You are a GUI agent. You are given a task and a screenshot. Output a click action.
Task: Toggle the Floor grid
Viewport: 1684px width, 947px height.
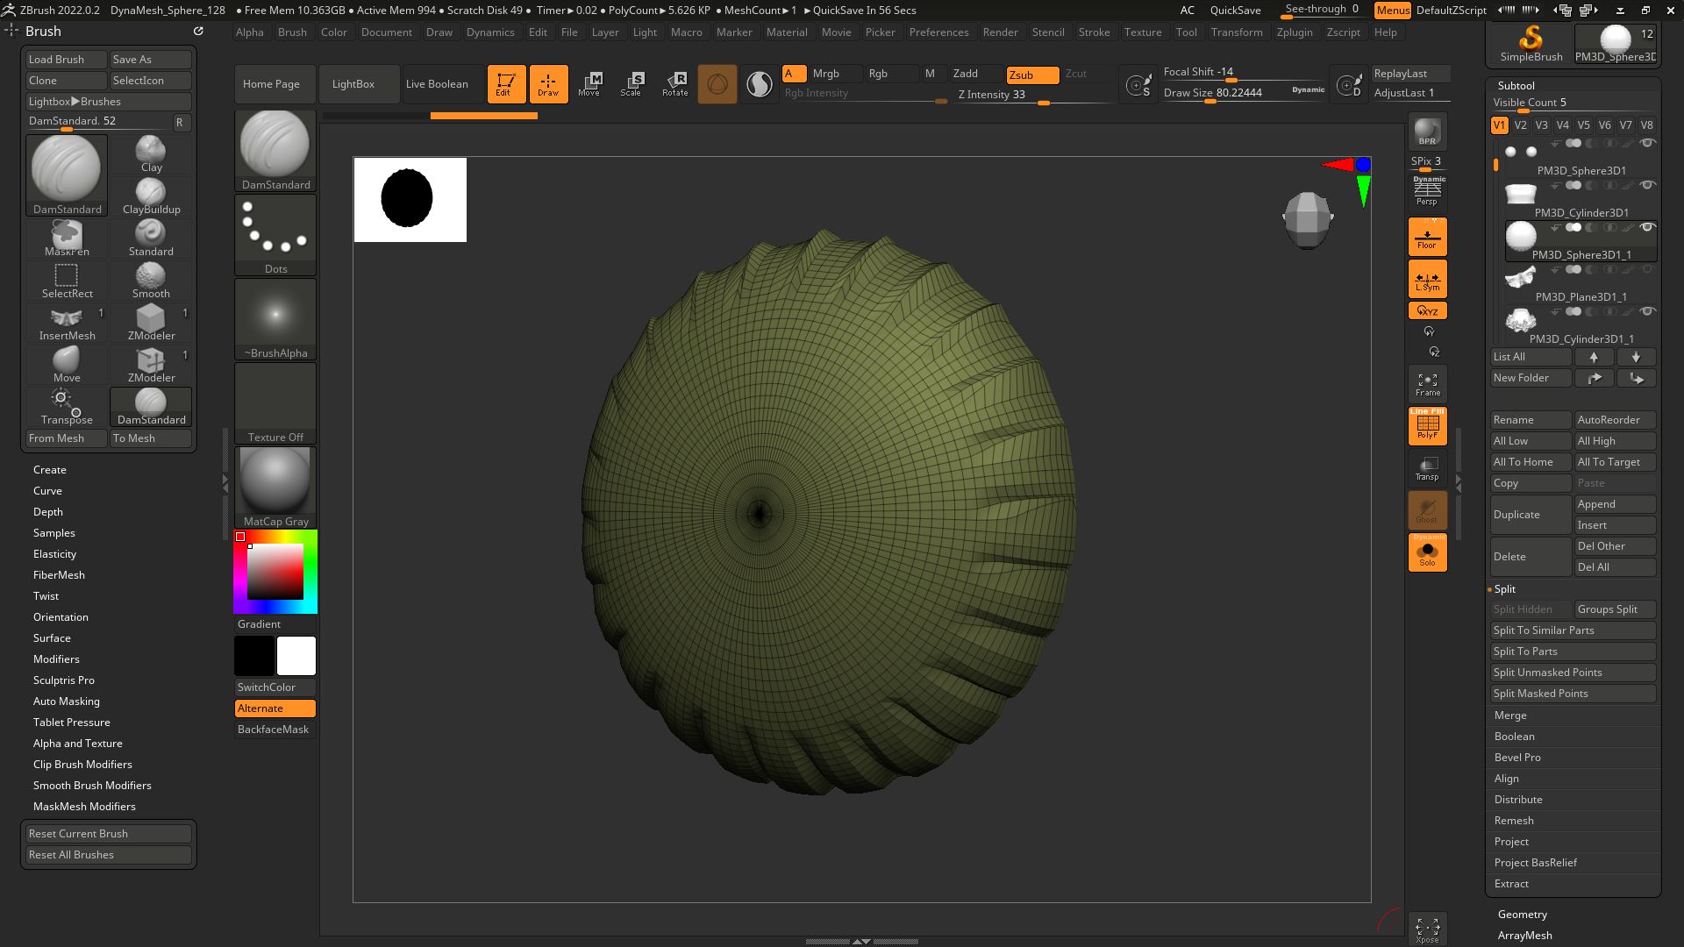(1427, 237)
